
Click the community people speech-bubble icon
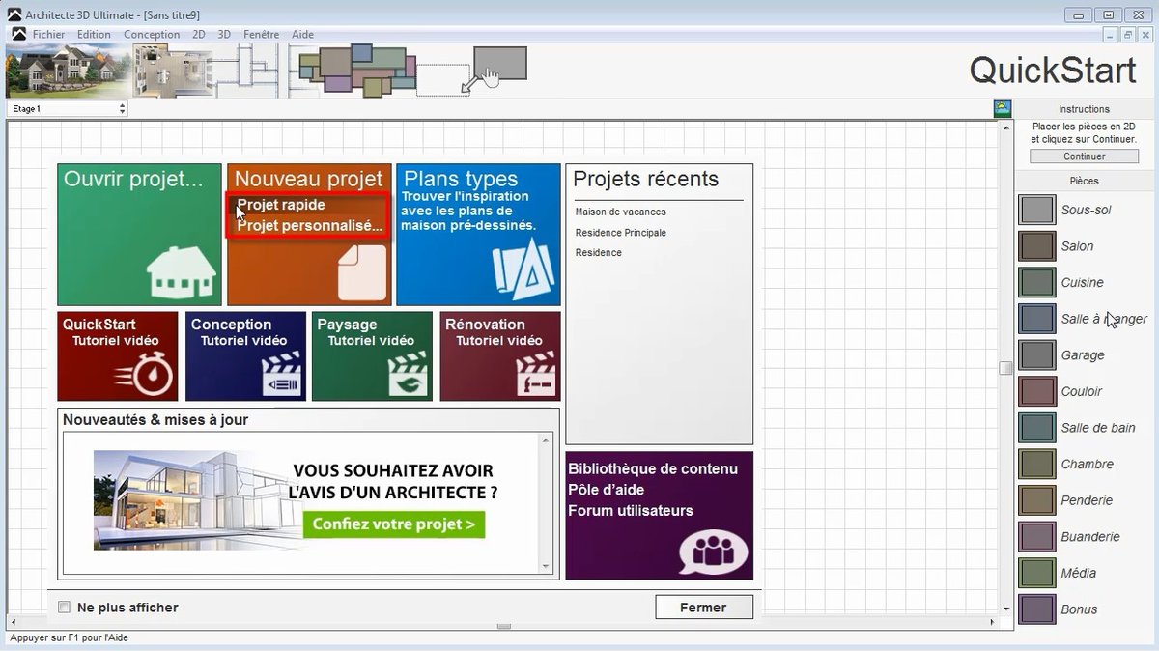pos(714,552)
